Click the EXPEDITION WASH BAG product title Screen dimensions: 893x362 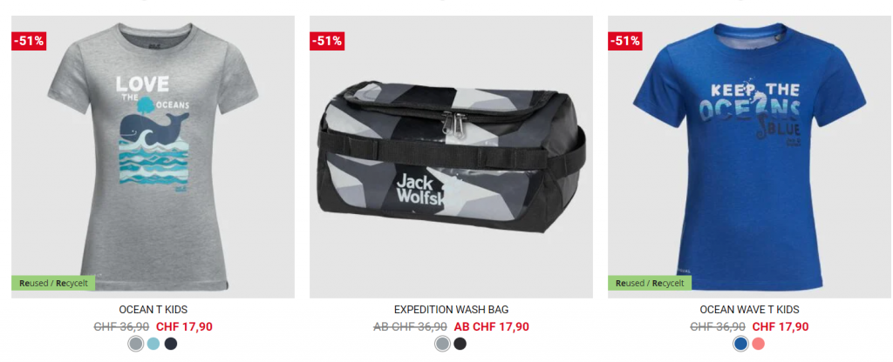(x=451, y=310)
